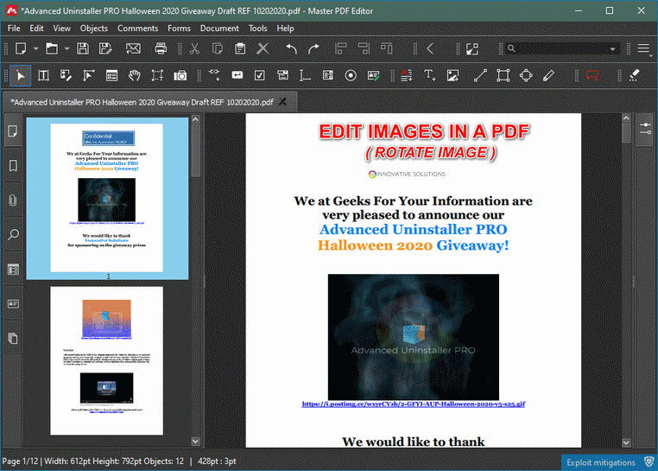Click the Delete X icon in toolbar

click(x=263, y=48)
